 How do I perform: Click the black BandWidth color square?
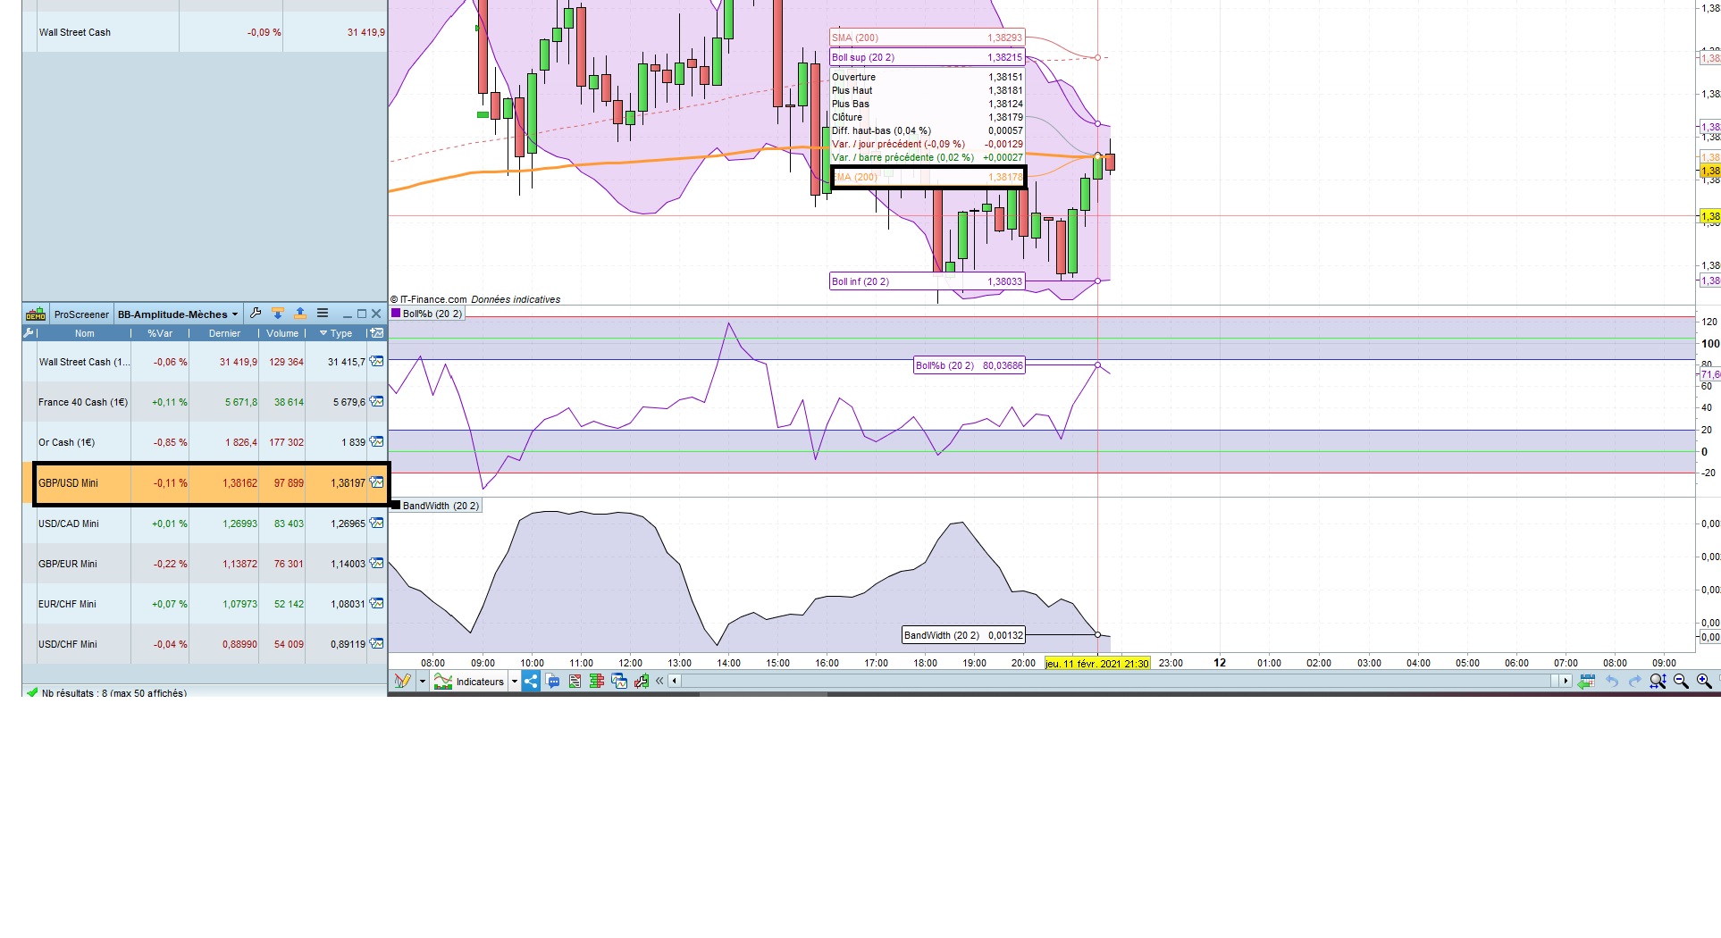click(x=396, y=505)
